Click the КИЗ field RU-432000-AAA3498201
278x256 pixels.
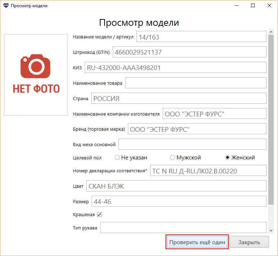coord(176,68)
